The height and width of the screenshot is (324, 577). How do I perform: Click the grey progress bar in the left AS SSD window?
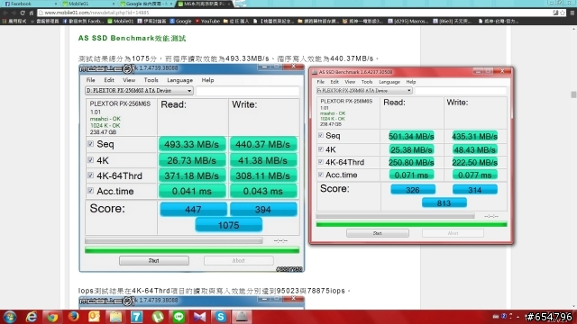coord(174,240)
